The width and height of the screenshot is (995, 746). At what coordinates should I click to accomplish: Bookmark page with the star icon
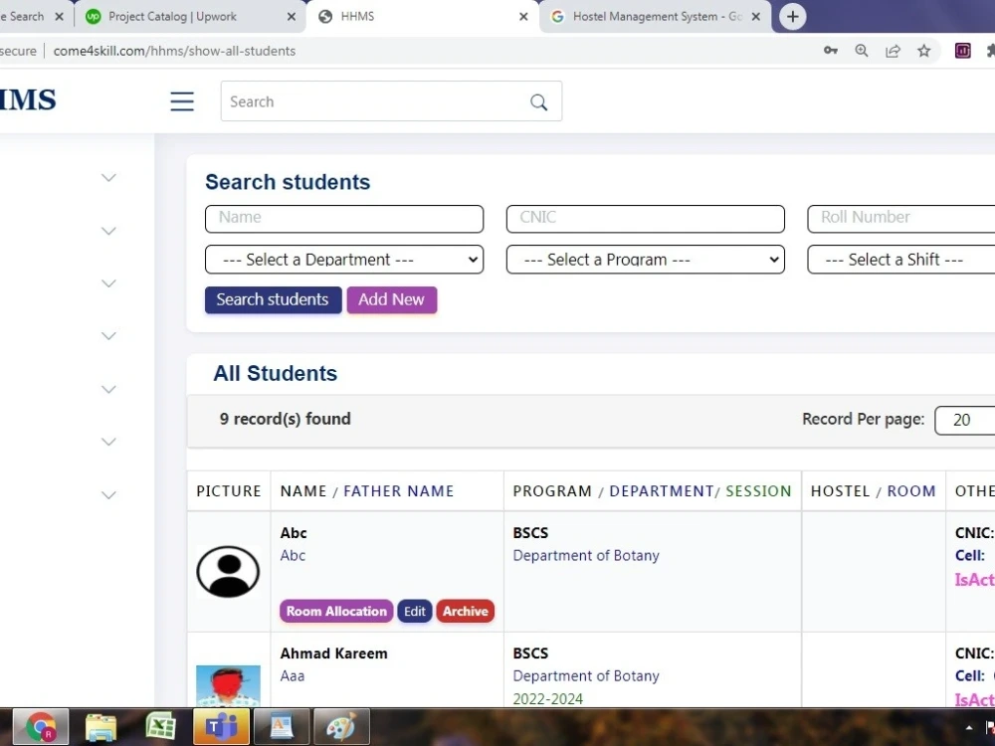tap(924, 51)
